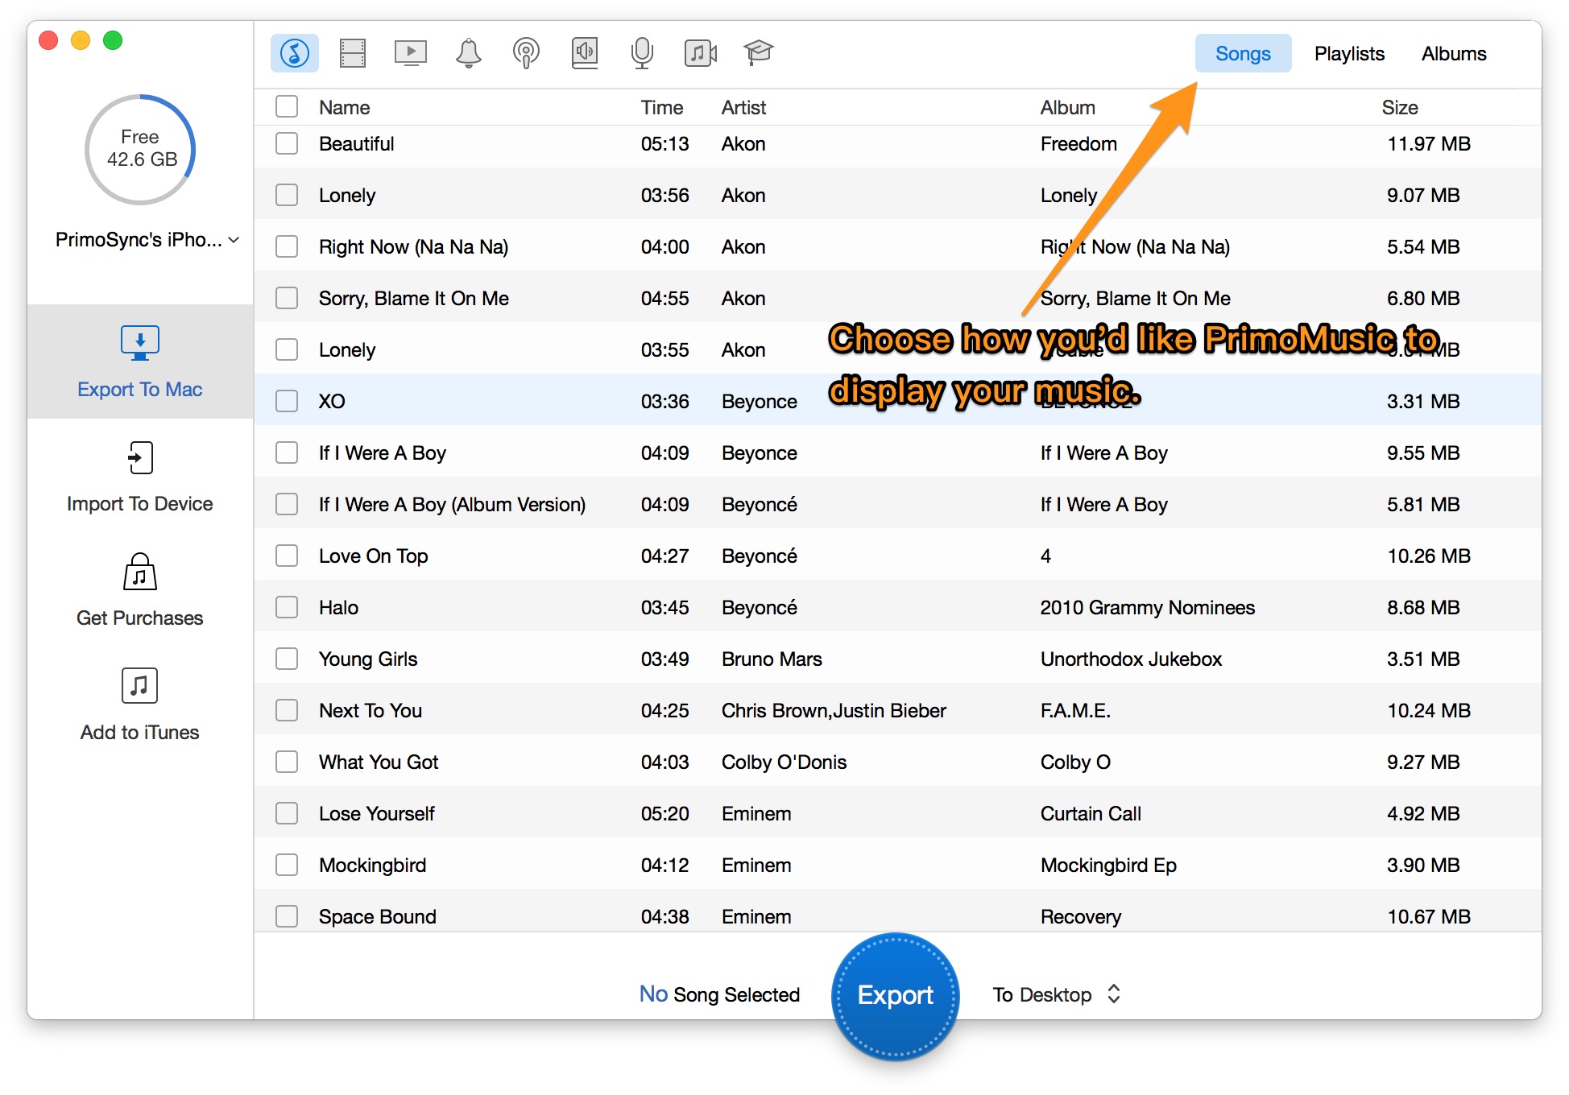The image size is (1569, 1095).
Task: Check the box for Right Now (Na Na Na)
Action: (x=287, y=246)
